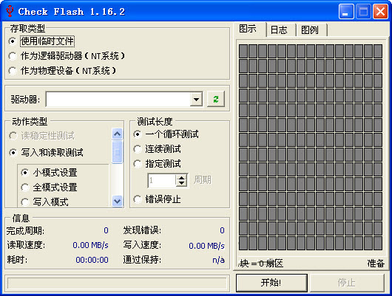Choose the 连续测试 test length option
Screen dimensions: 392x296
click(157, 149)
